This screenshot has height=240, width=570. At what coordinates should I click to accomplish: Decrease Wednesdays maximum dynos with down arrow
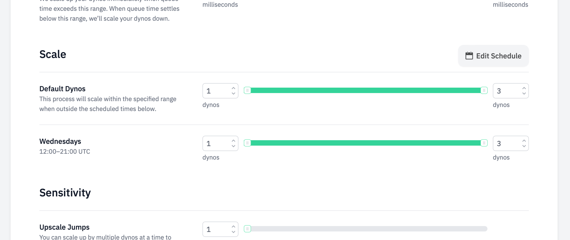[x=524, y=146]
